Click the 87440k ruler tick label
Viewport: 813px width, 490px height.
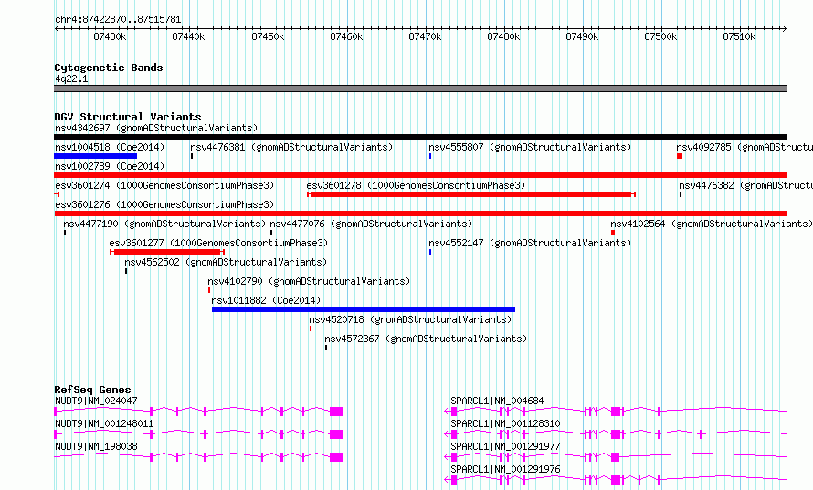[188, 36]
